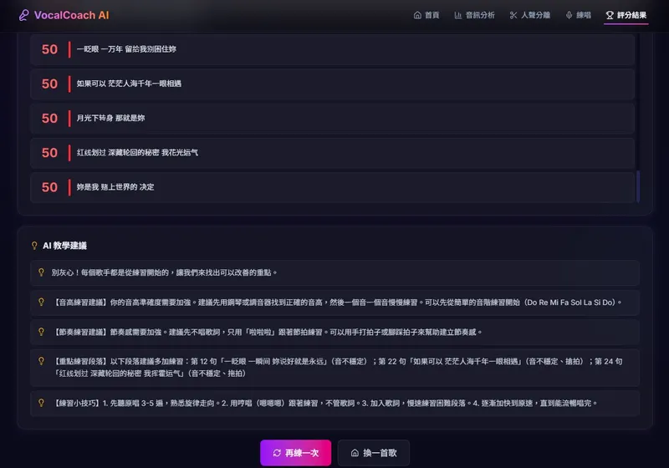Click the bar chart icon beside 音訊分析
This screenshot has height=468, width=669.
[457, 15]
